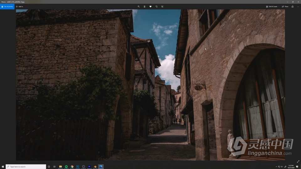Image resolution: width=301 pixels, height=169 pixels.
Task: Open the round clock-like taskbar app
Action: pyautogui.click(x=83, y=167)
